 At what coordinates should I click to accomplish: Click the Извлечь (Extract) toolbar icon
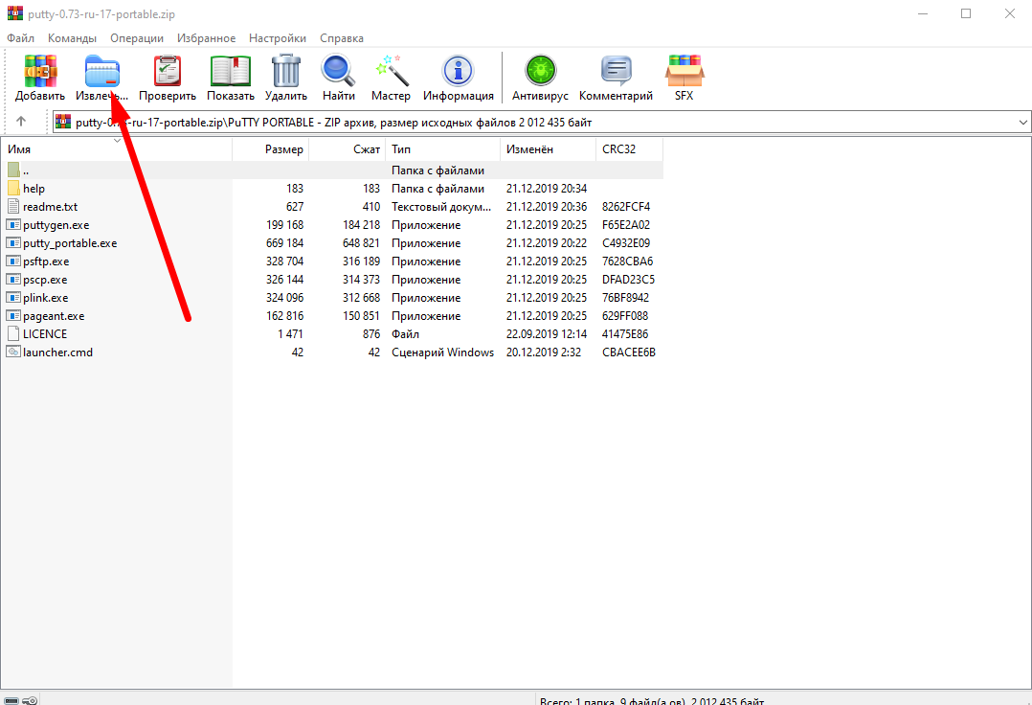tap(102, 71)
